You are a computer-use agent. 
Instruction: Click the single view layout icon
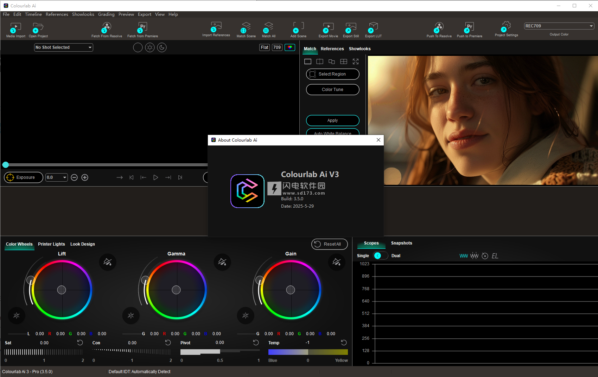click(308, 61)
